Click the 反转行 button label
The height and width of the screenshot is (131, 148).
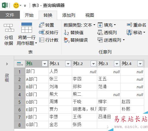coord(52,32)
